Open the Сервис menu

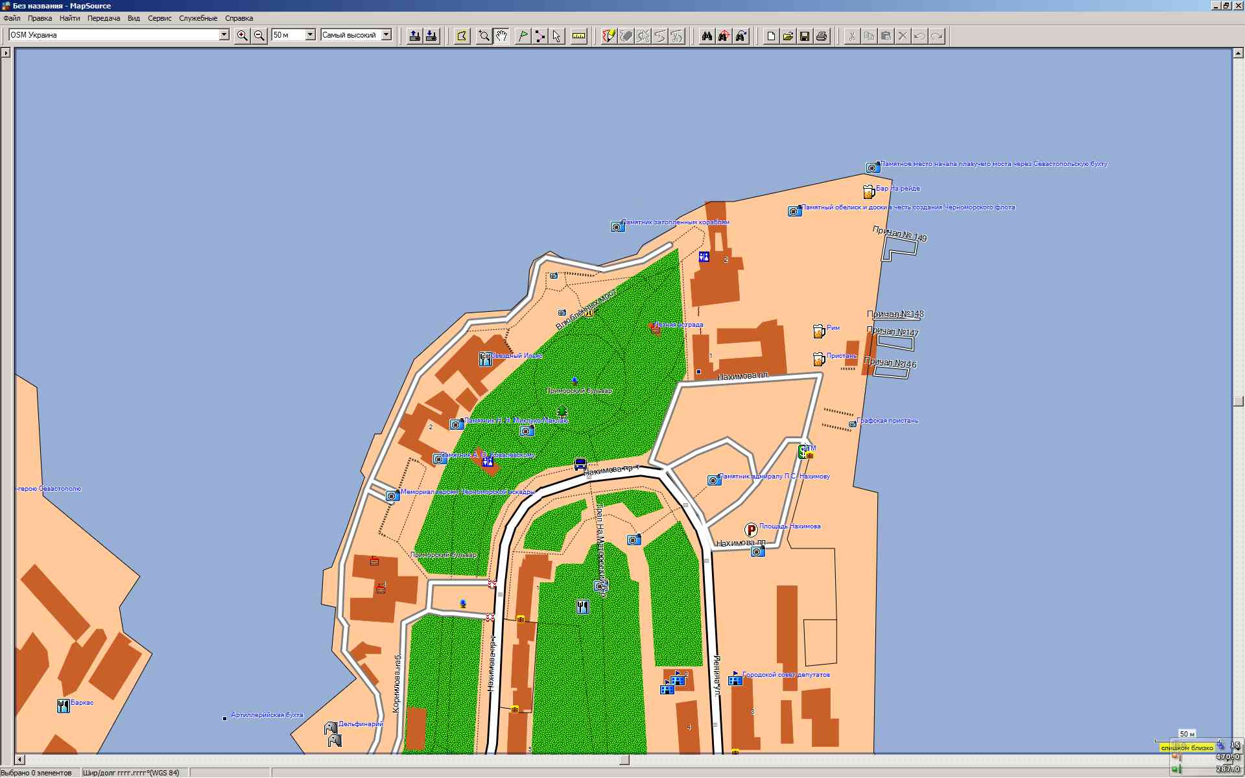click(160, 18)
